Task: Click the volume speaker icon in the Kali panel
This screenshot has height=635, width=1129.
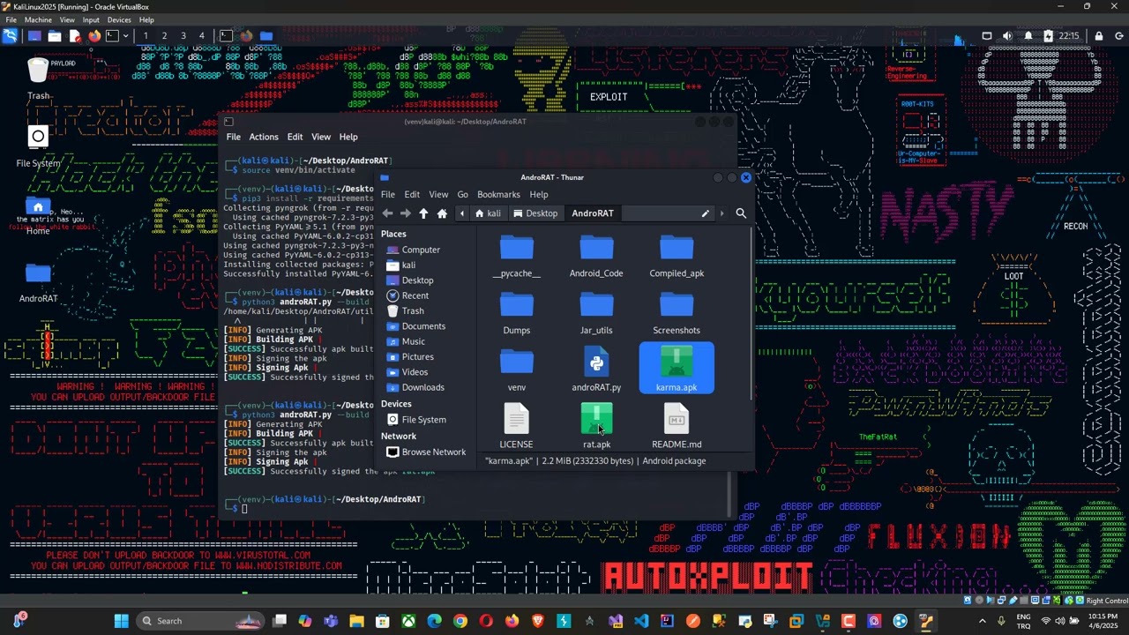Action: click(1007, 36)
